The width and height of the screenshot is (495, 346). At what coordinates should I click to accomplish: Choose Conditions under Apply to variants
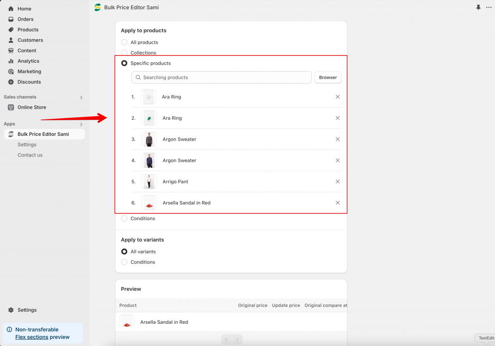tap(124, 262)
